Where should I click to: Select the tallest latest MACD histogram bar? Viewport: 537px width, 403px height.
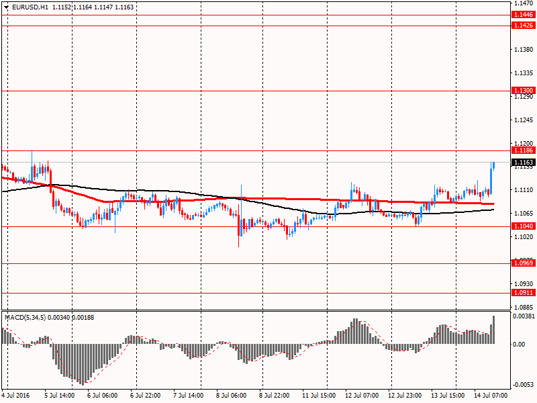tap(493, 330)
